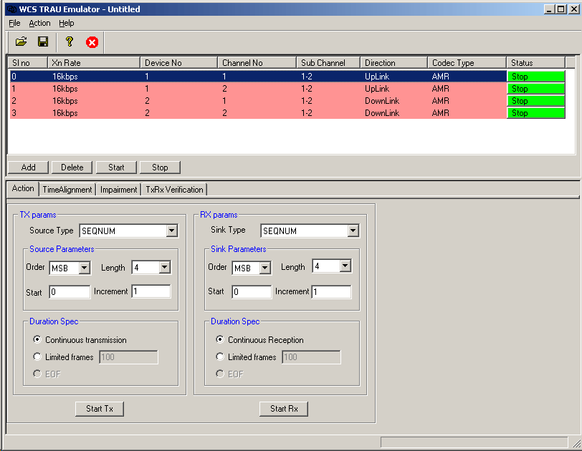The image size is (582, 451).
Task: Click 16kbps rate cell in row 2
Action: 65,101
